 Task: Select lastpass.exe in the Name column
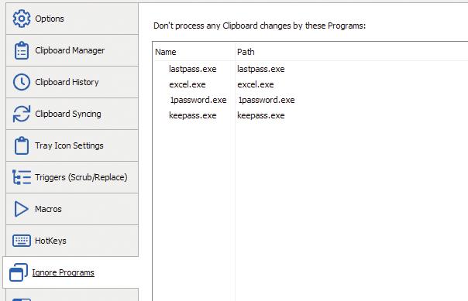tap(192, 69)
